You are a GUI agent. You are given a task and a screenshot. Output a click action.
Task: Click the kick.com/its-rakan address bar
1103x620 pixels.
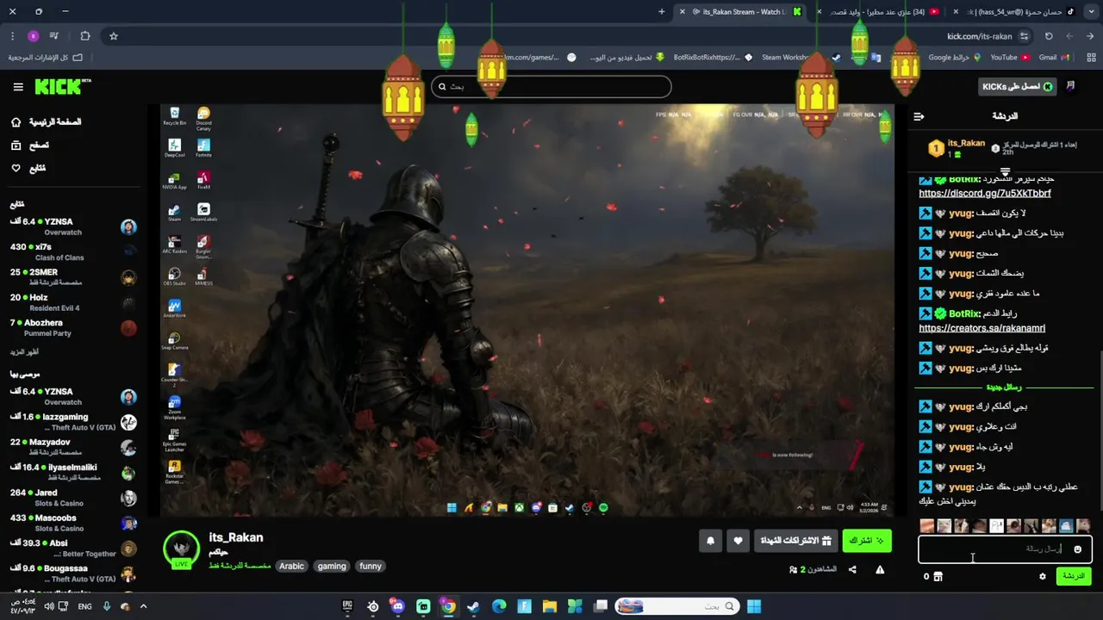(x=980, y=36)
